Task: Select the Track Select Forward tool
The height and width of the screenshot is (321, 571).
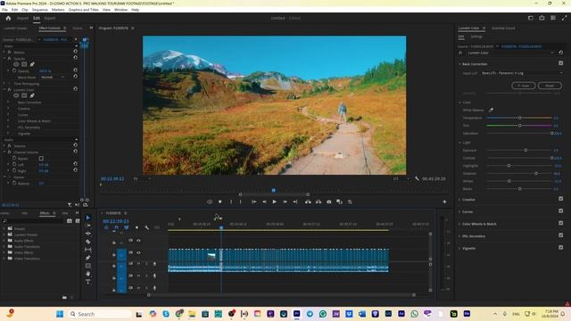Action: click(88, 226)
